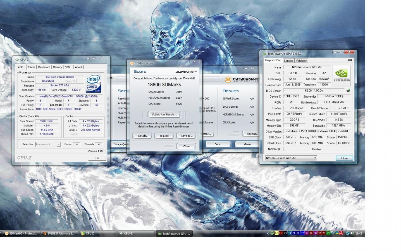401x251 pixels.
Task: Expand hidden system tray icons chevron
Action: (268, 233)
